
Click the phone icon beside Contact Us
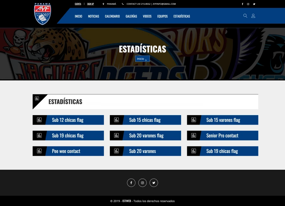point(123,4)
